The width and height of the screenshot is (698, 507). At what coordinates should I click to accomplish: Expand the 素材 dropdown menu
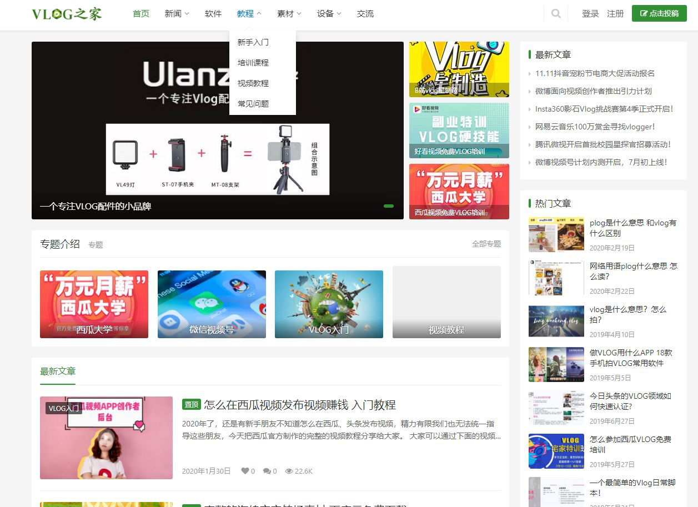point(289,14)
